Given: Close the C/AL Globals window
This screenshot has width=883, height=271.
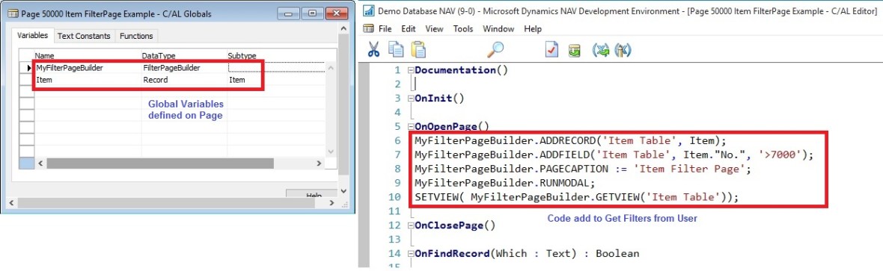Looking at the screenshot, I should tap(337, 13).
